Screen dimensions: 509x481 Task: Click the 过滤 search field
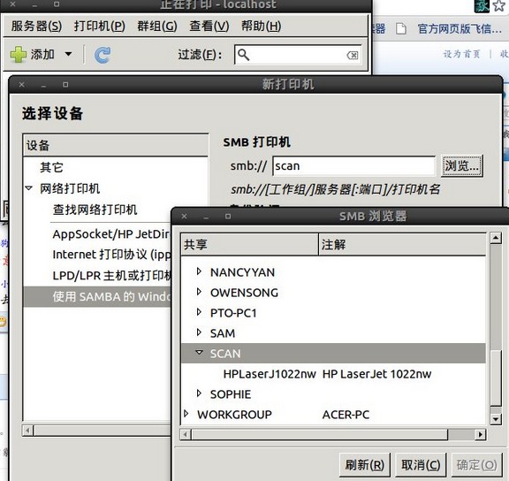pyautogui.click(x=298, y=55)
